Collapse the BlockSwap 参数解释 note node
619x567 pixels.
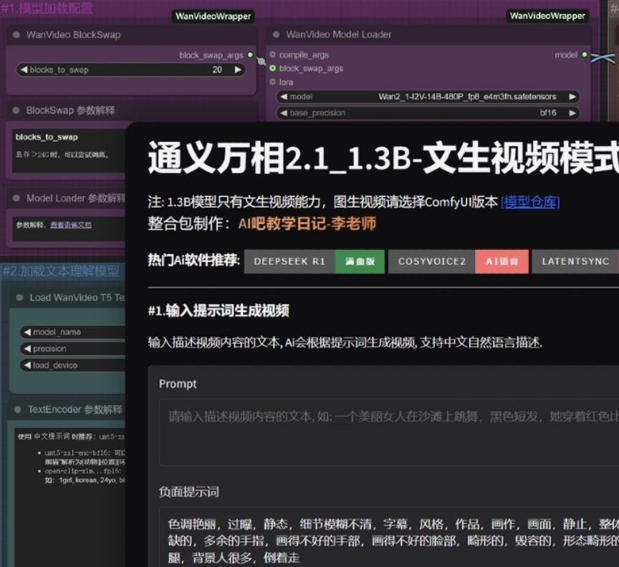pyautogui.click(x=15, y=111)
